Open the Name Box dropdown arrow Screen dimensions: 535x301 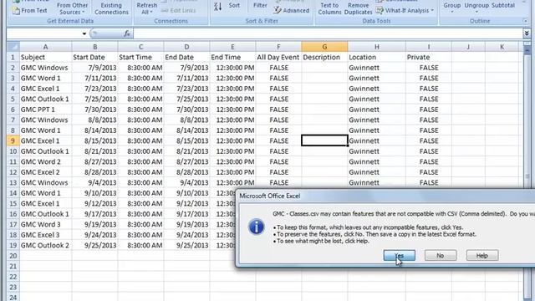click(x=84, y=33)
